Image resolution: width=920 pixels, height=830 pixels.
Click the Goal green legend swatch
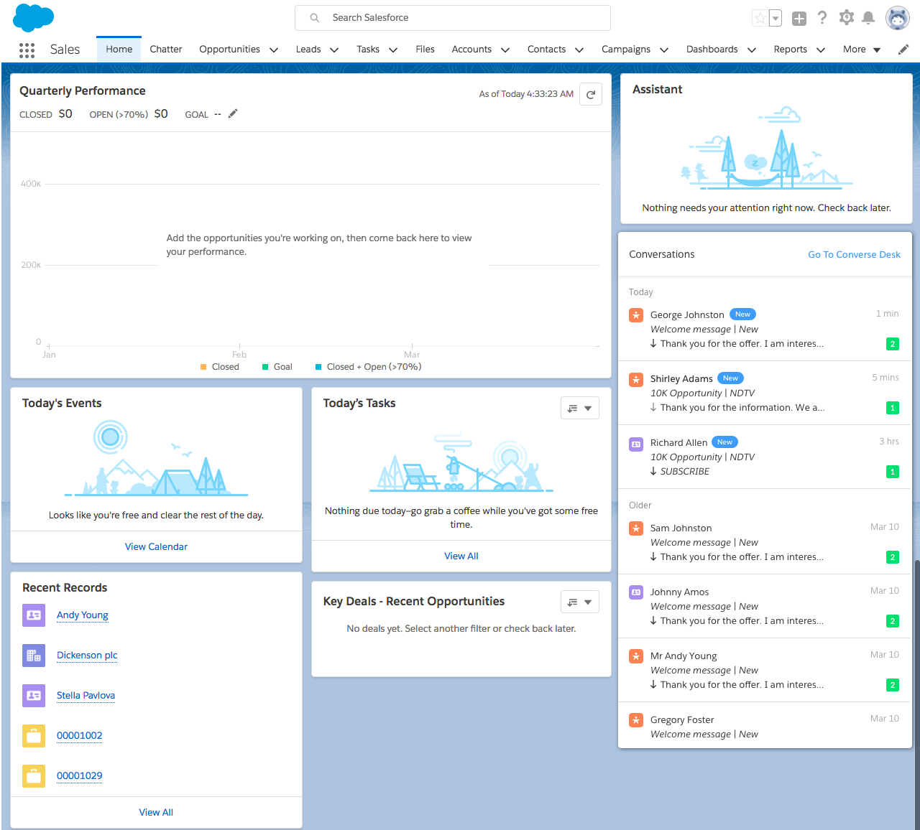[x=265, y=367]
